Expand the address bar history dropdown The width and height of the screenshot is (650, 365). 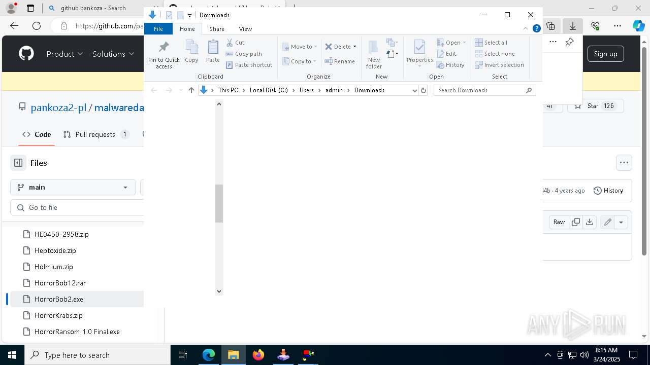[x=414, y=90]
